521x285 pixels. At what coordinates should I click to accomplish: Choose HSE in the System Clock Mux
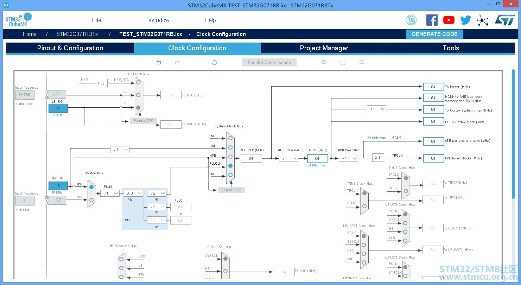coord(230,157)
